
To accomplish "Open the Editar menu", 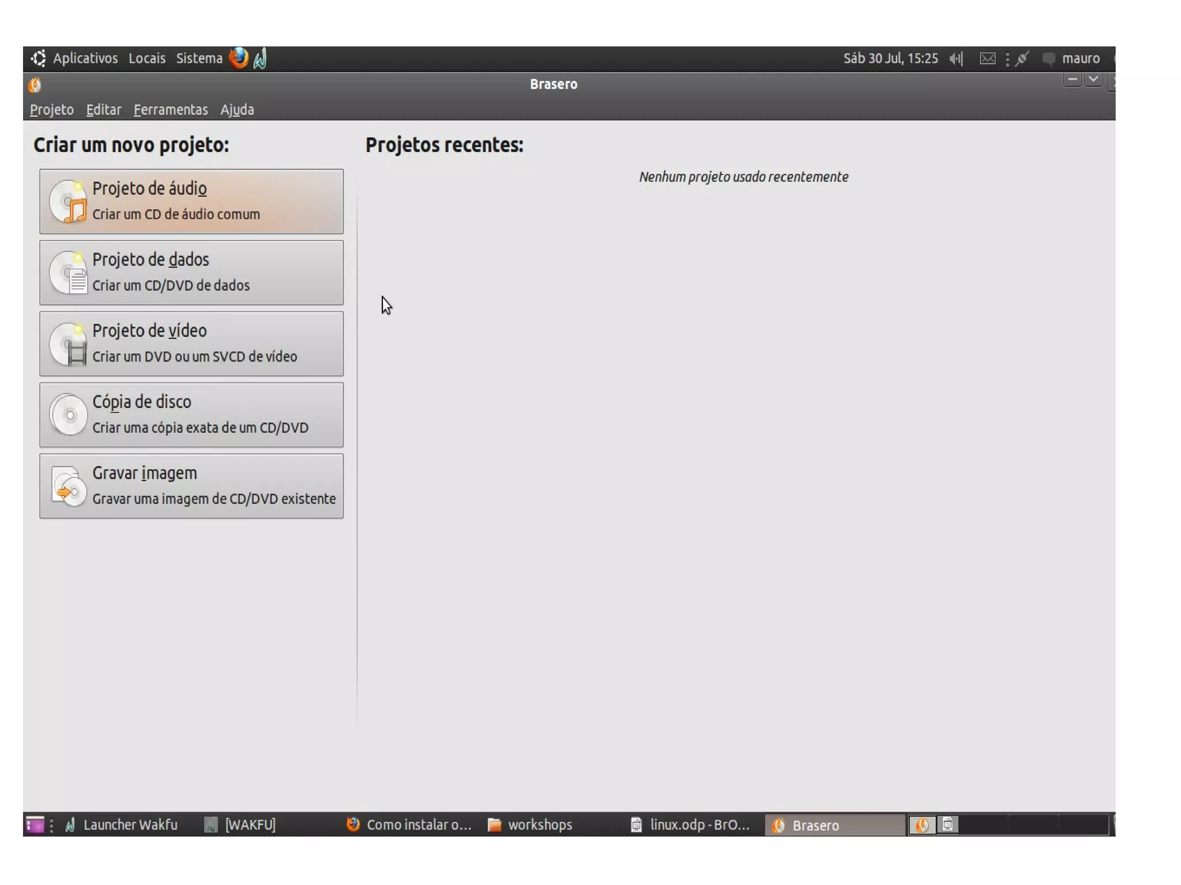I will (x=104, y=110).
